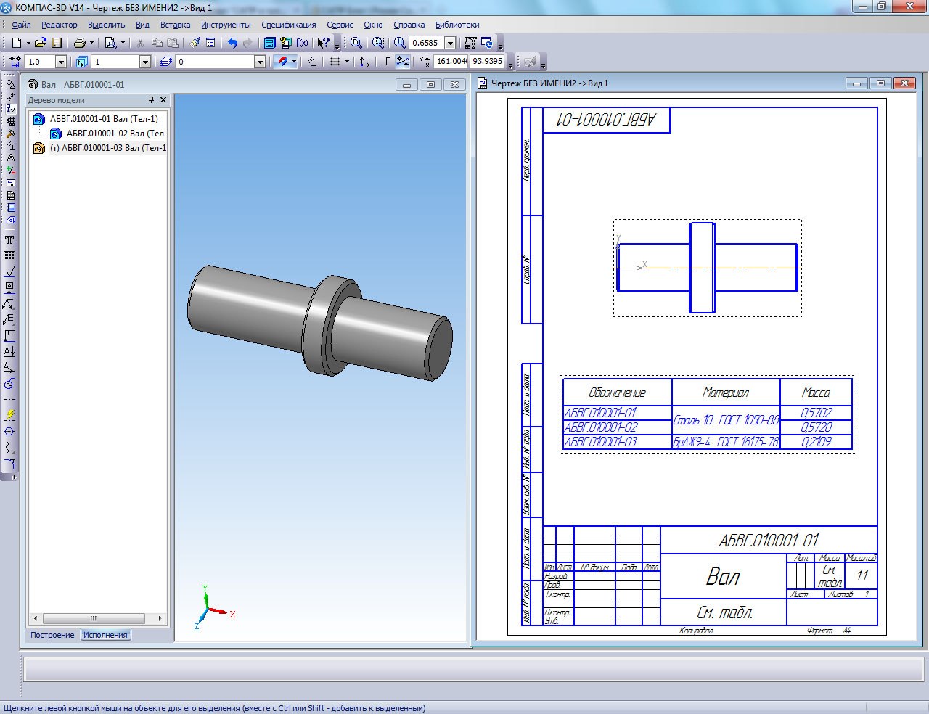Screen dimensions: 929x714
Task: Select the center mark tool
Action: (9, 432)
